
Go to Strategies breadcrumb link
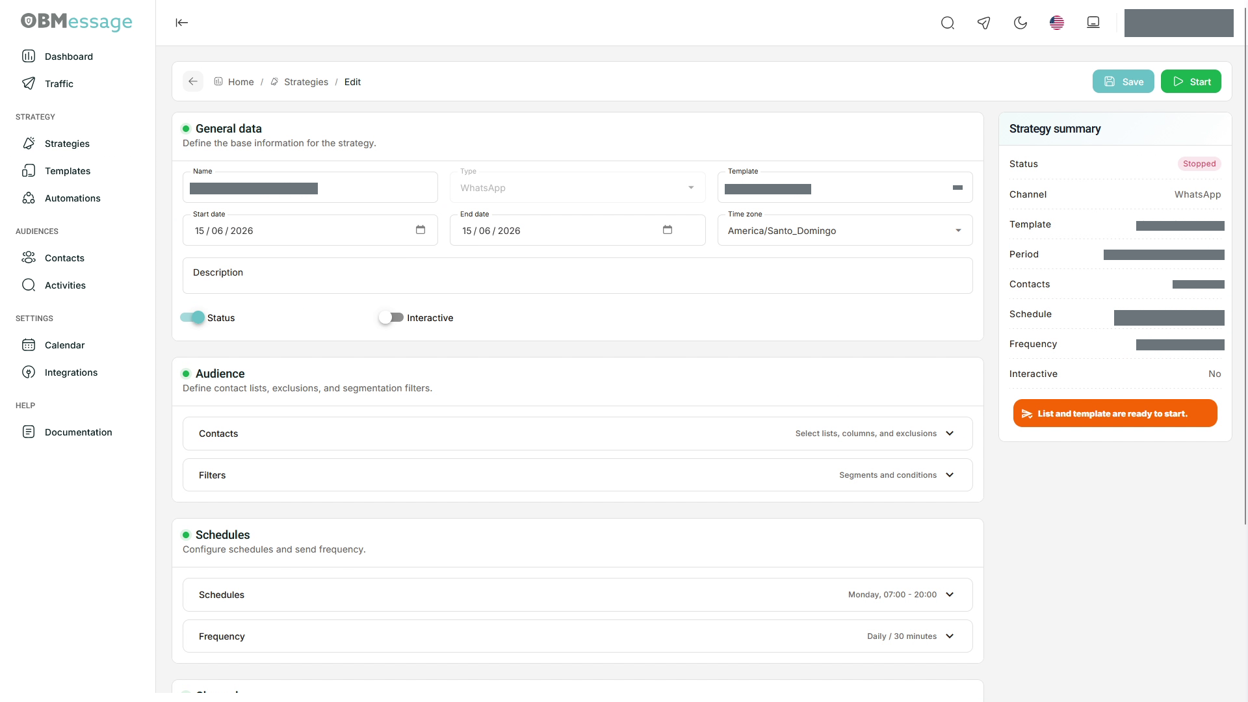300,82
